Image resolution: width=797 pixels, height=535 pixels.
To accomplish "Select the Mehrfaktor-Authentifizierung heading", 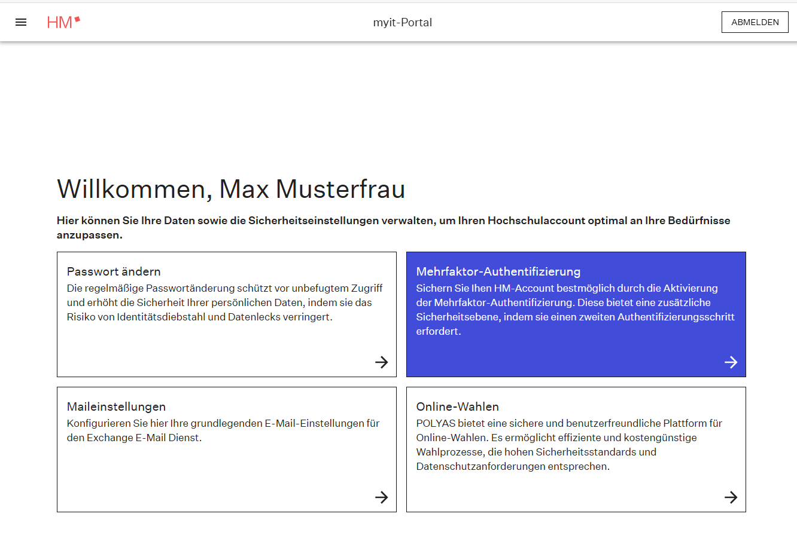I will (x=498, y=271).
